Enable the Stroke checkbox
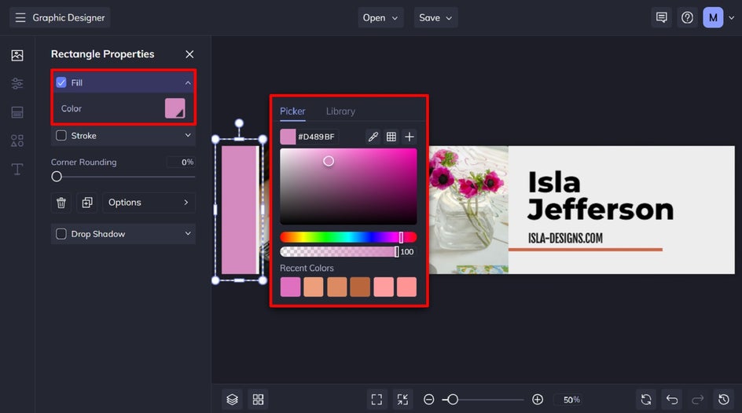Viewport: 742px width, 413px height. point(61,136)
